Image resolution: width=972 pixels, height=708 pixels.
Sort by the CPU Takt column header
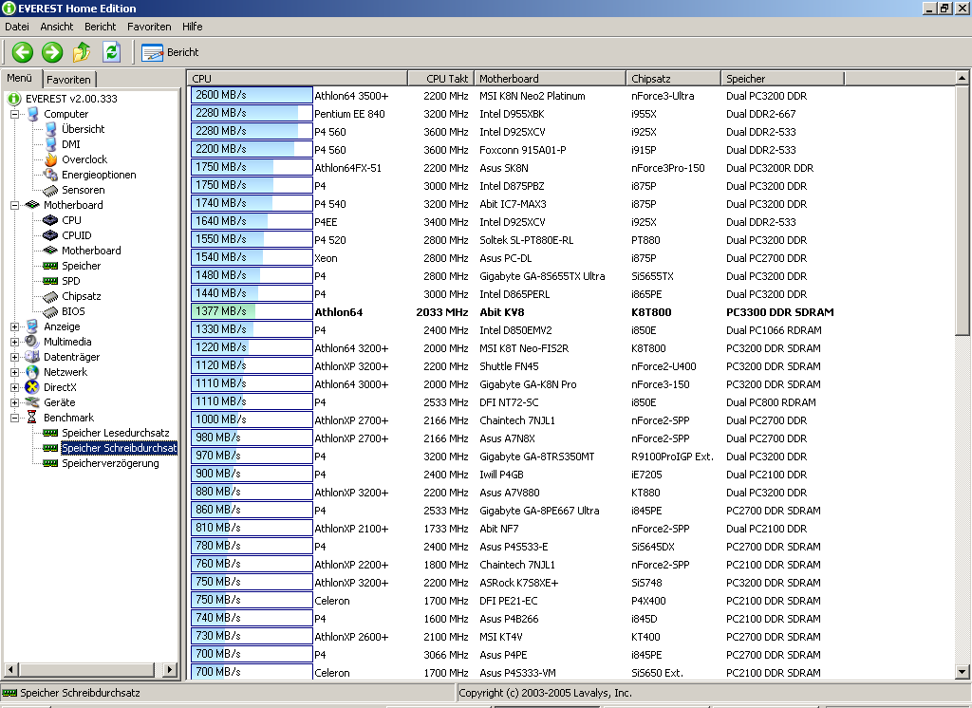(440, 79)
